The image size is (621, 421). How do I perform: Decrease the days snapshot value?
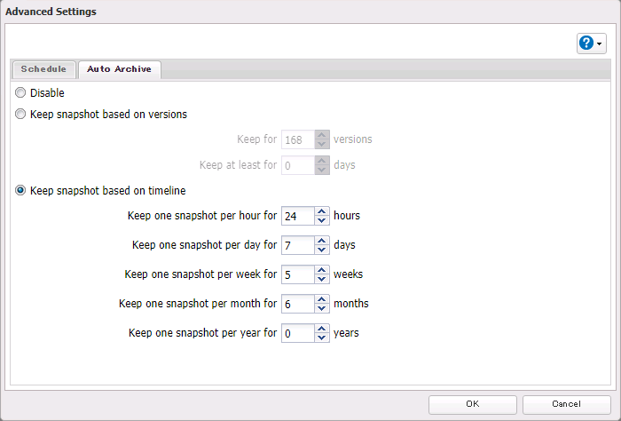tap(321, 250)
